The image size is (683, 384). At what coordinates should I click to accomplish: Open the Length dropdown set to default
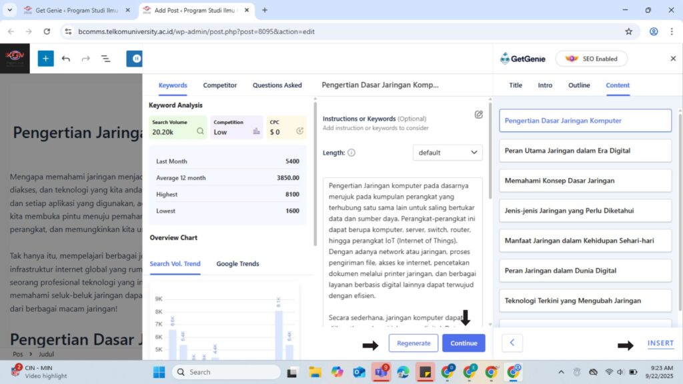[x=448, y=153]
